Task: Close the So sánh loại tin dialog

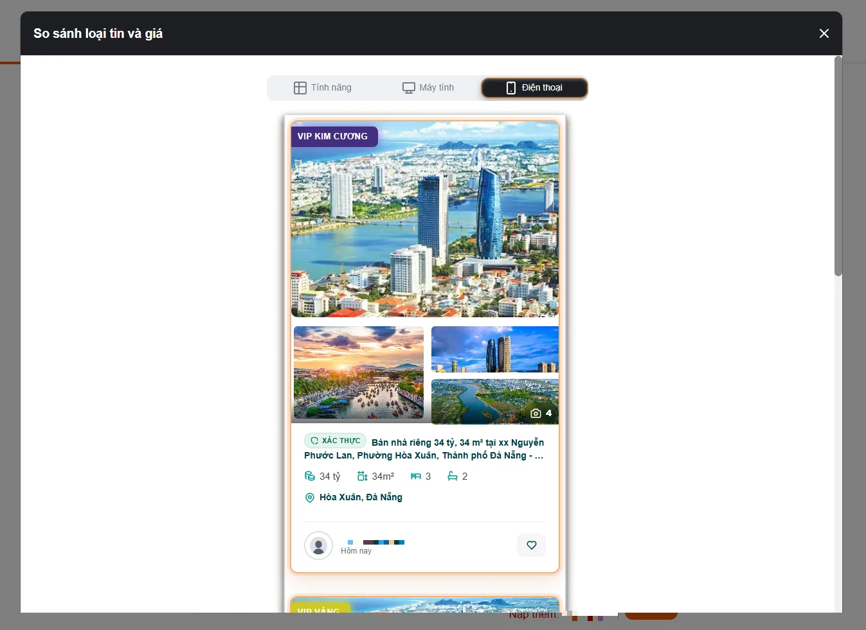Action: point(824,33)
